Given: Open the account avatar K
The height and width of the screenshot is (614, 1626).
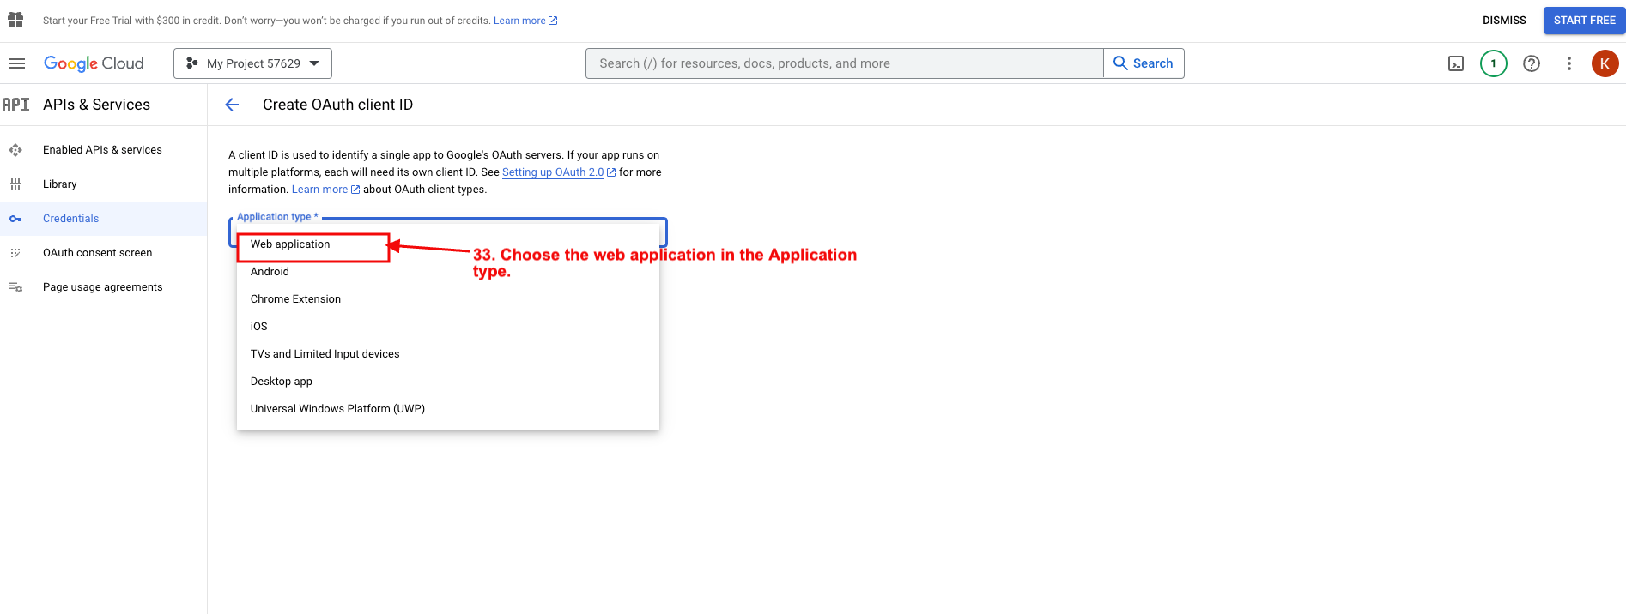Looking at the screenshot, I should click(1605, 63).
